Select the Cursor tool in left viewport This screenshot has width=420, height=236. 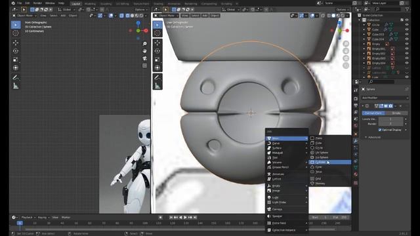16,33
